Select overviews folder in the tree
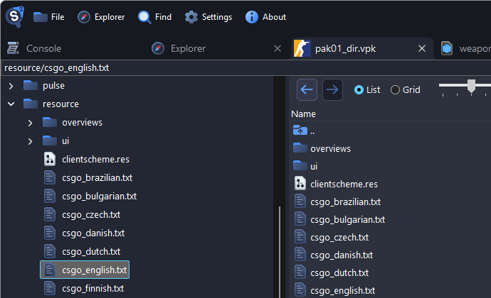 [73, 123]
